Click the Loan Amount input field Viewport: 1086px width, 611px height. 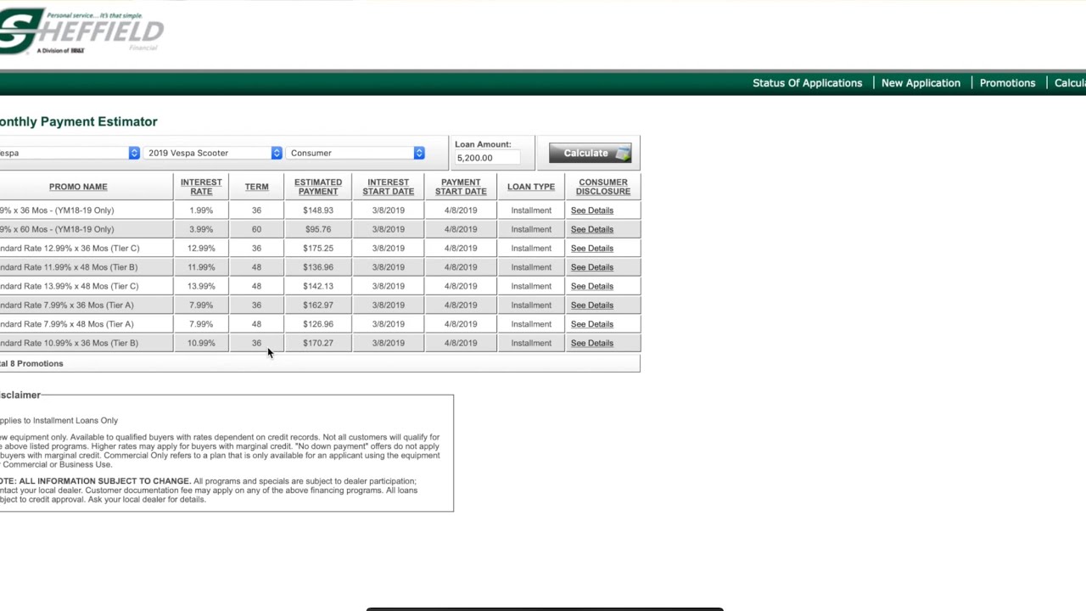pos(487,158)
